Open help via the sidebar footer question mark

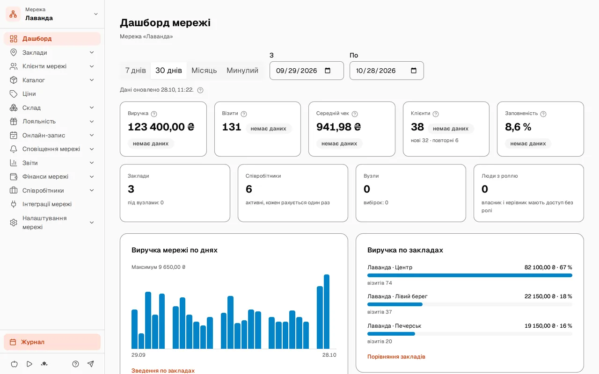pyautogui.click(x=75, y=364)
